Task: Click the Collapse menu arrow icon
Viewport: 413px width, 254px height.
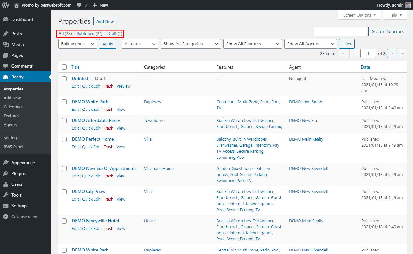Action: point(6,217)
